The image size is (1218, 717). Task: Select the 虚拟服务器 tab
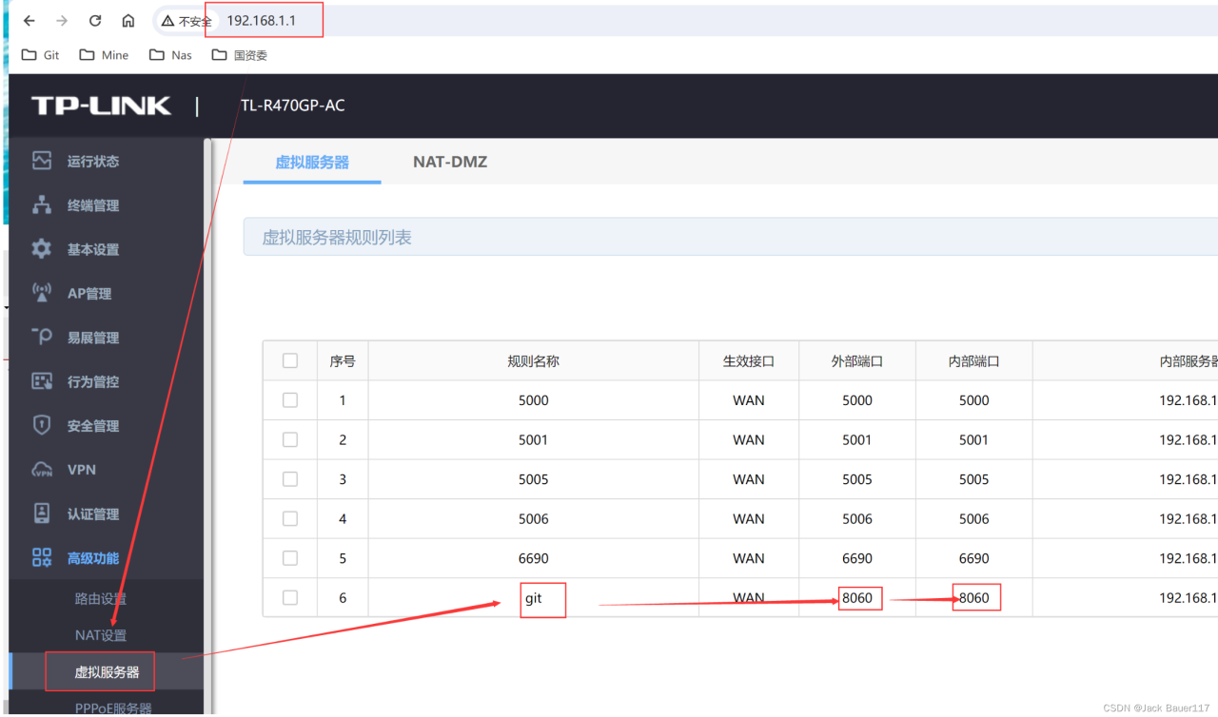pos(312,162)
